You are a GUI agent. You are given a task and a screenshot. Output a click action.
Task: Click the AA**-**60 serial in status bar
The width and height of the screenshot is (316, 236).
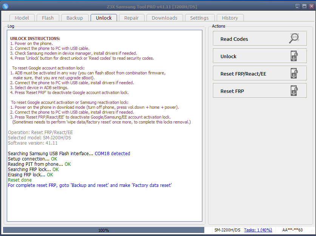click(293, 230)
